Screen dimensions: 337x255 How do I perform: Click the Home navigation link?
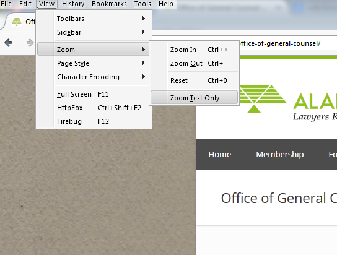(x=220, y=154)
